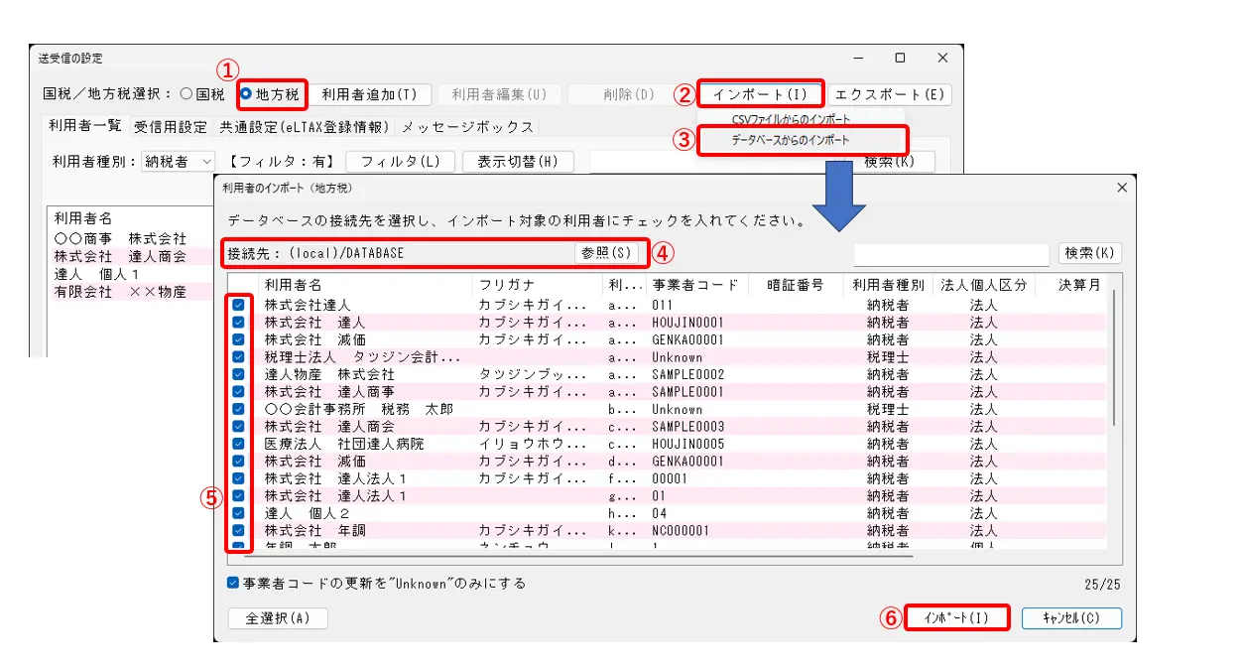Click the SAMPLE0002 code cell
This screenshot has height=670, width=1242.
click(x=688, y=374)
